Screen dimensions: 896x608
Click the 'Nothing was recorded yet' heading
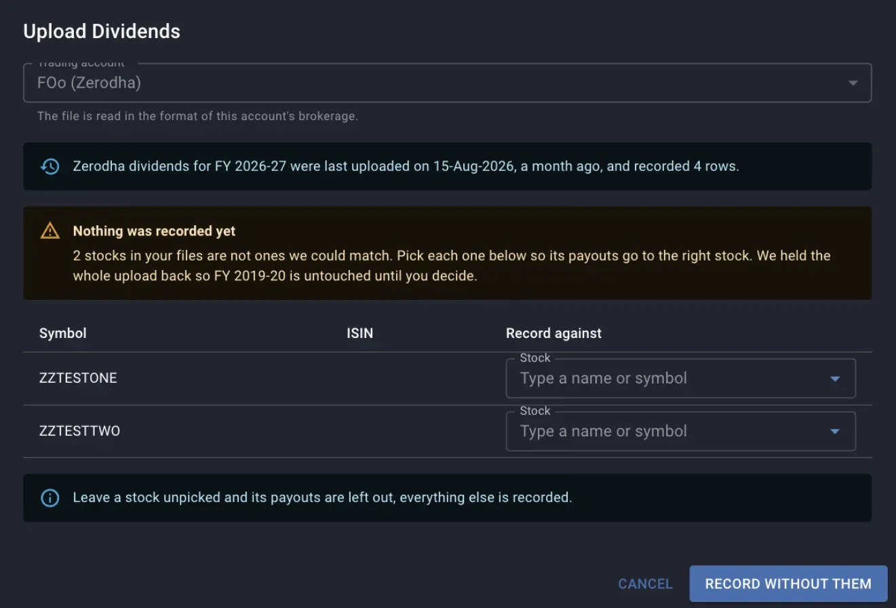[x=154, y=231]
